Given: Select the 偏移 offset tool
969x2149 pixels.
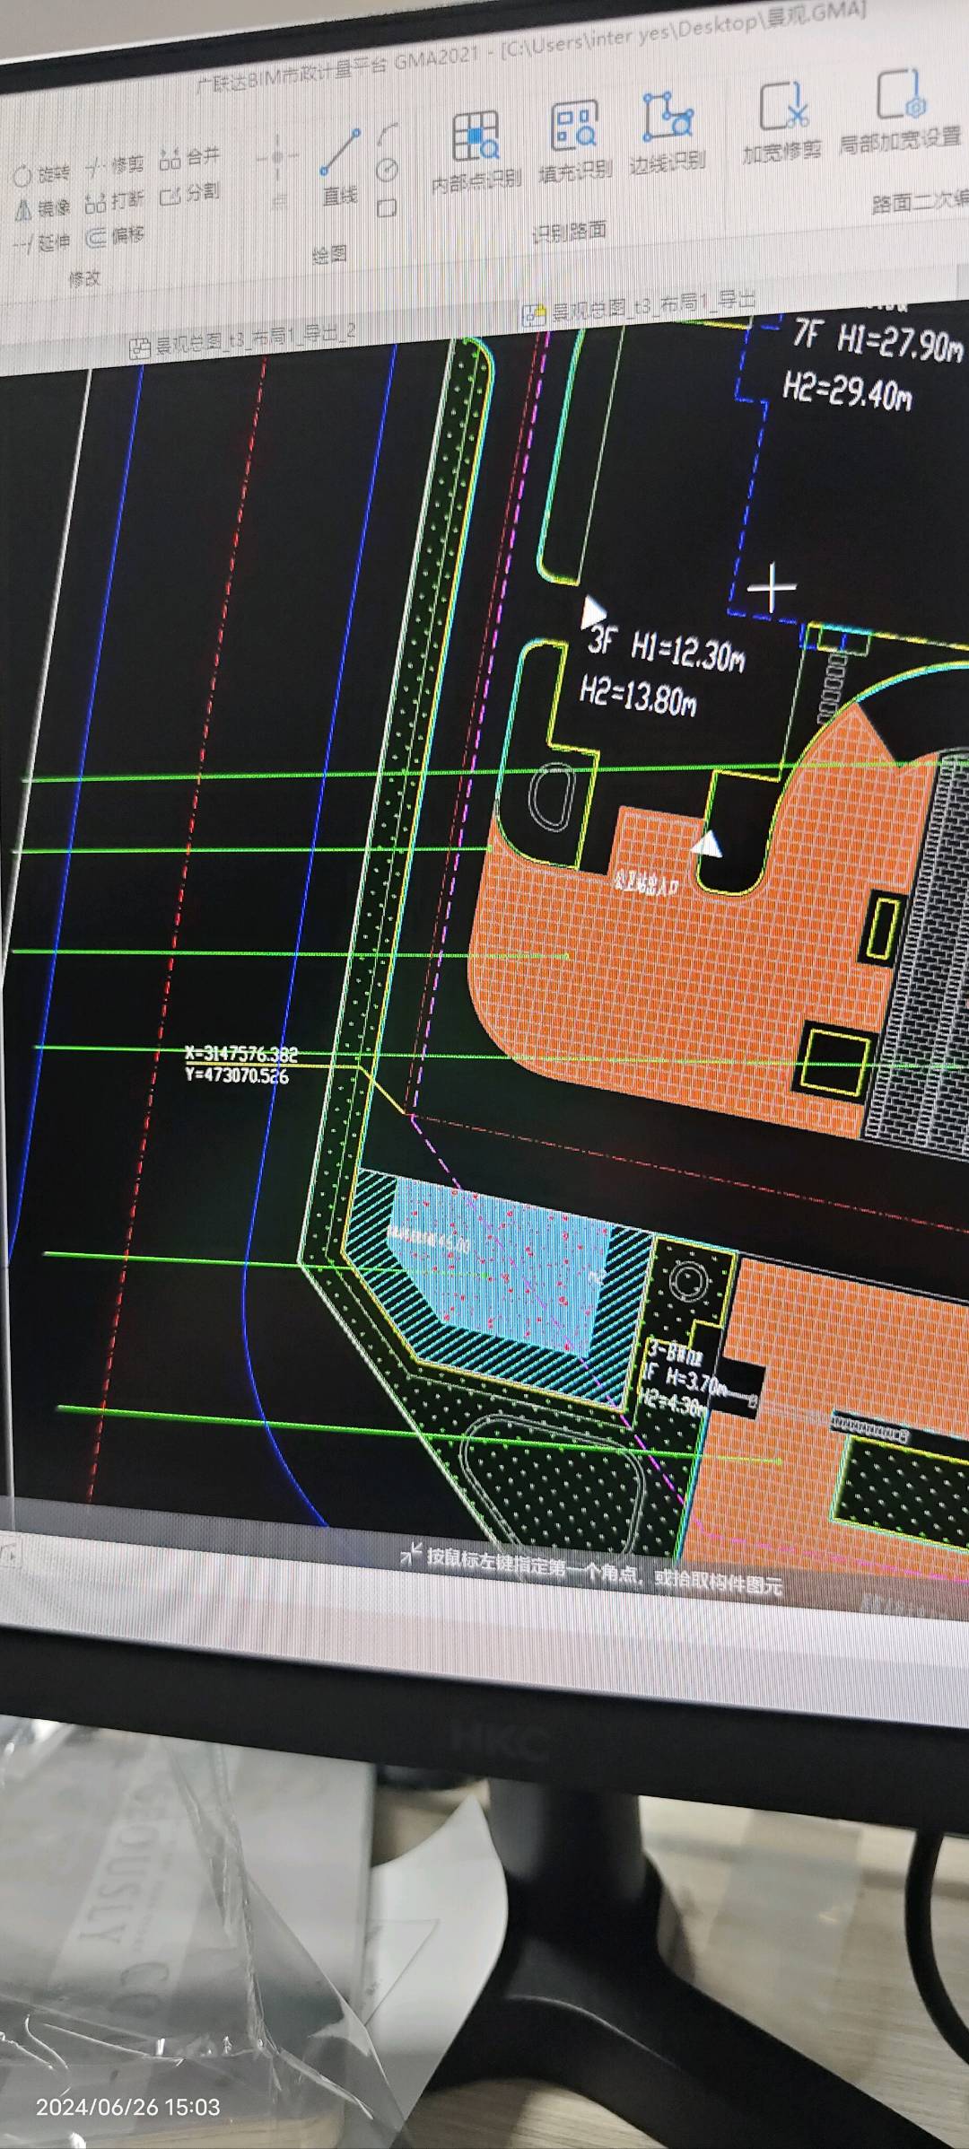Looking at the screenshot, I should pos(114,238).
